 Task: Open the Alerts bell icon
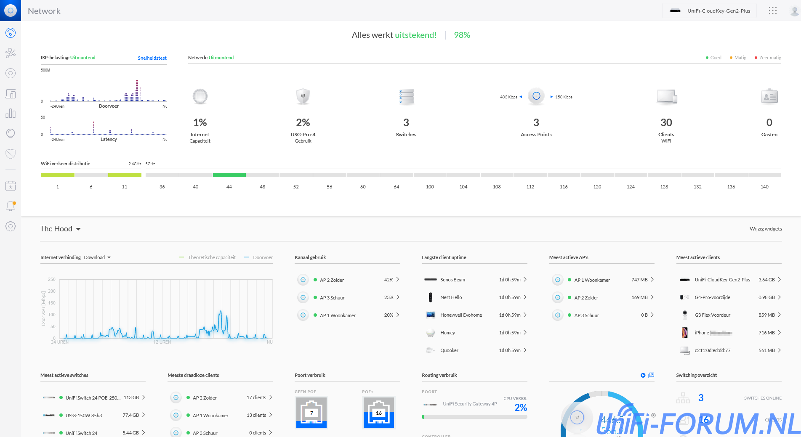pos(11,206)
